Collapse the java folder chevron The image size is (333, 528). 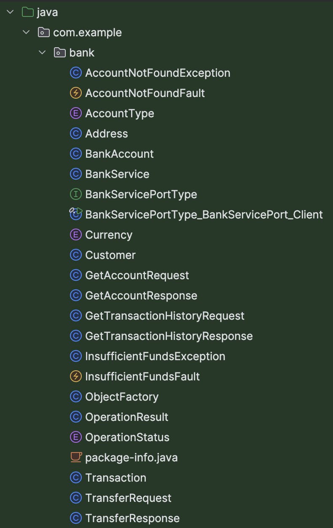(x=10, y=12)
